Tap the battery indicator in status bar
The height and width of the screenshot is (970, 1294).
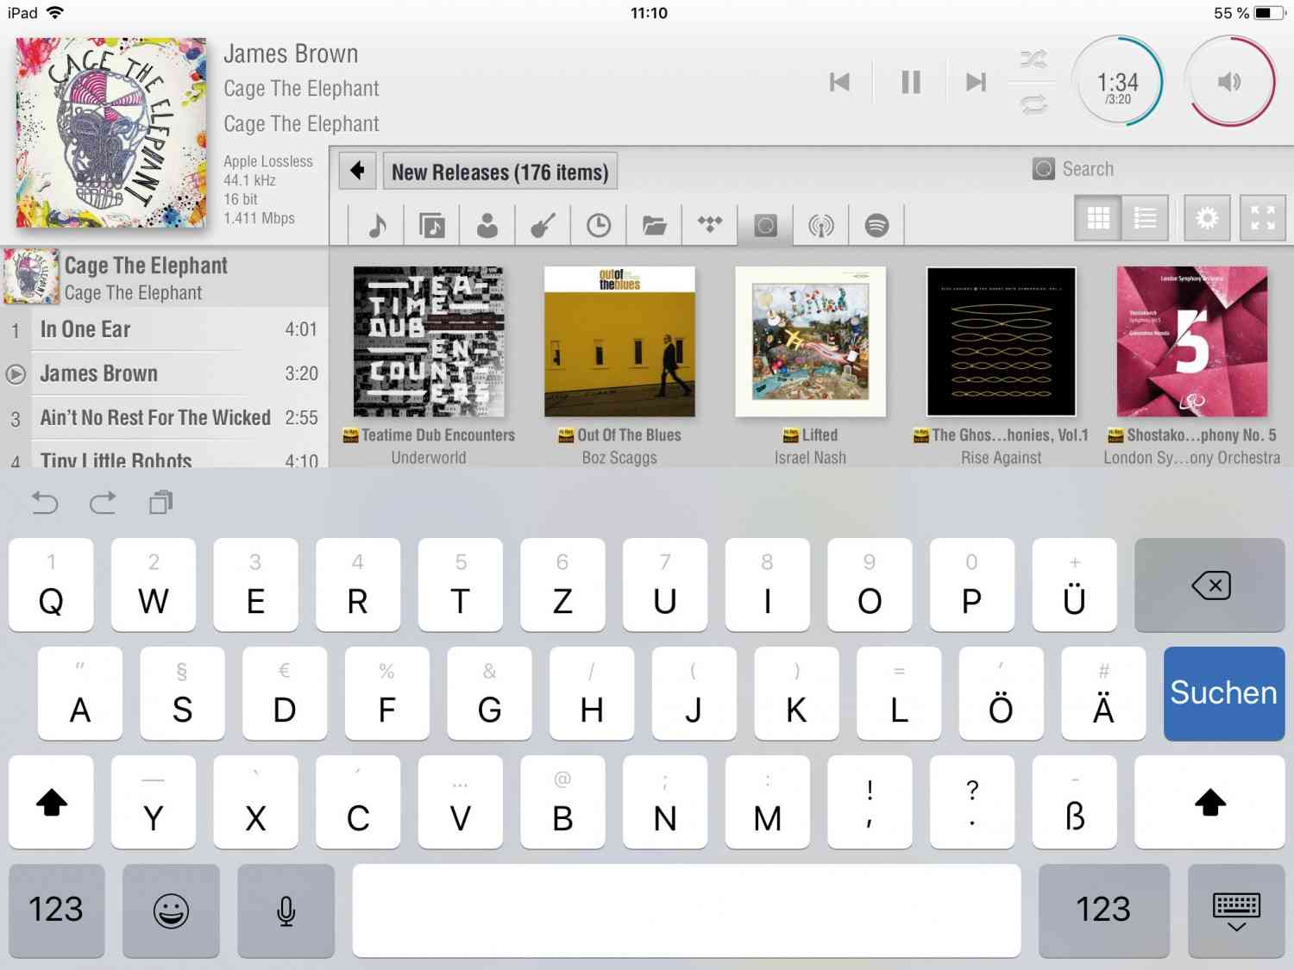click(x=1268, y=13)
